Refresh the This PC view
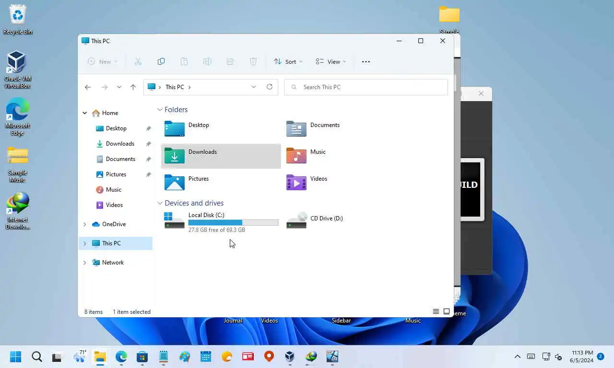This screenshot has height=368, width=614. 270,87
